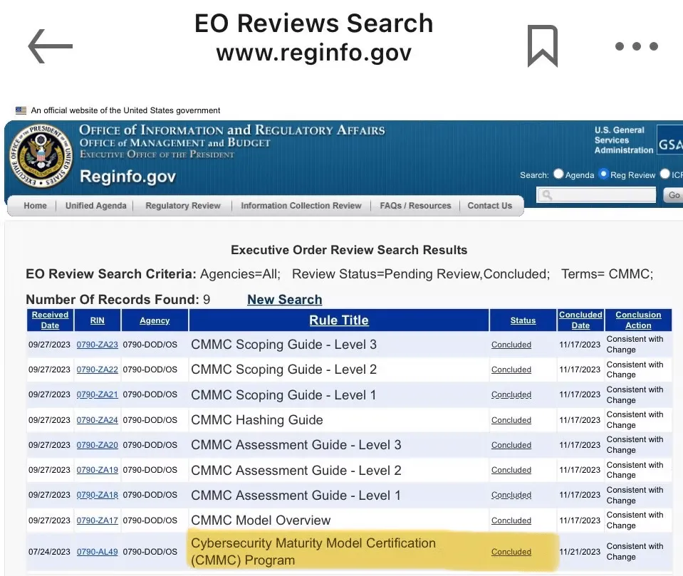Open the three-dot more options menu

(637, 46)
